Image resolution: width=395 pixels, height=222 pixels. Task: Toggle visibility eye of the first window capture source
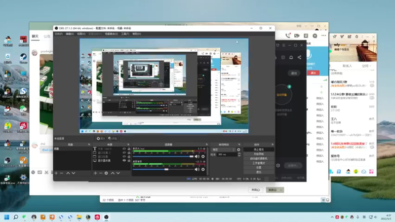click(x=124, y=152)
